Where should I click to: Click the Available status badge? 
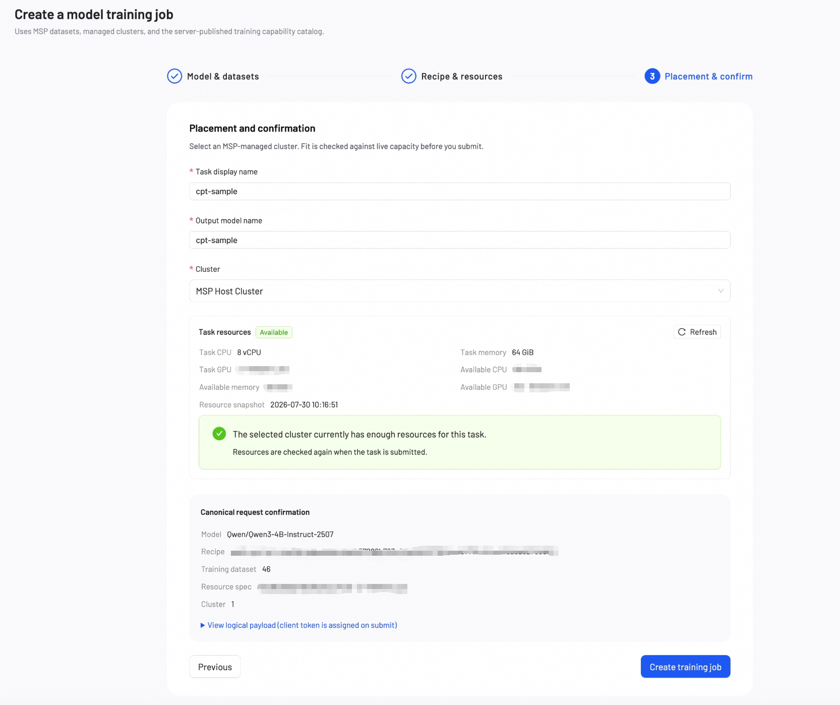[274, 332]
